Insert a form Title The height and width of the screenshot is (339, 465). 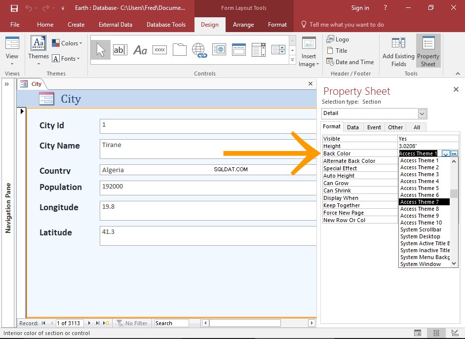pyautogui.click(x=337, y=51)
